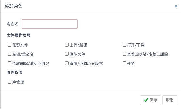The width and height of the screenshot is (181, 109).
Task: Click the 上传/新建 label text
Action: (78, 45)
